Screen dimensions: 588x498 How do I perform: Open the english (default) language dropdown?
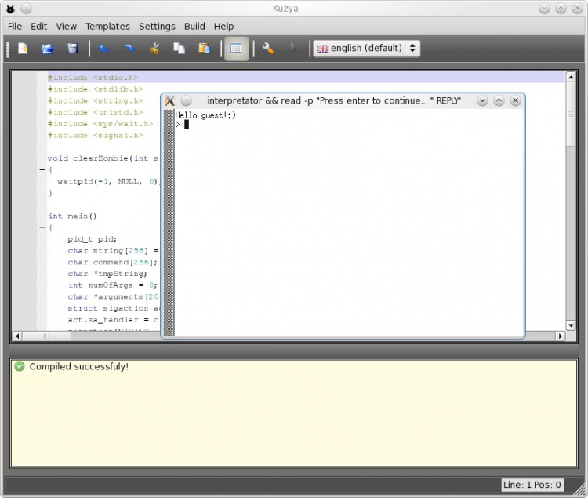point(366,49)
